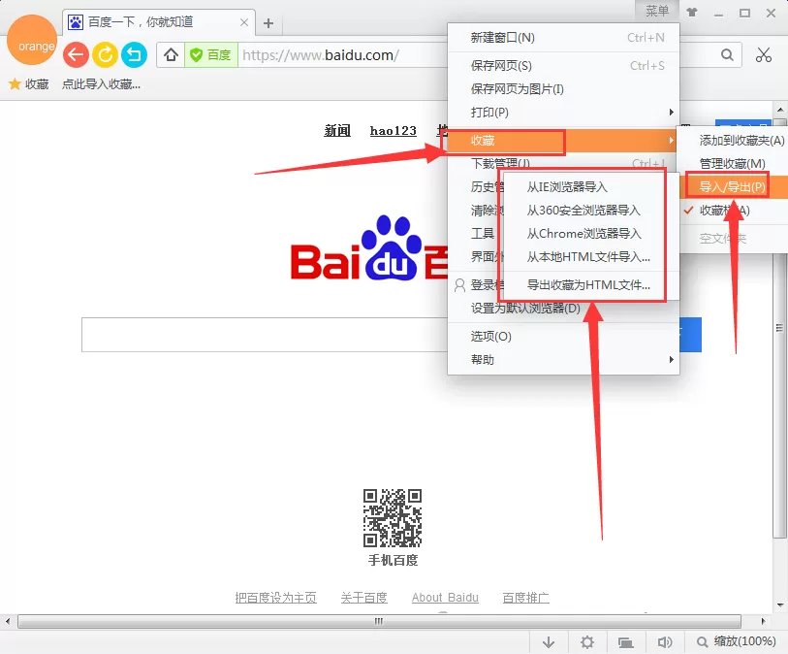Click the blue undo/restore tab button
The height and width of the screenshot is (654, 788).
click(x=134, y=55)
